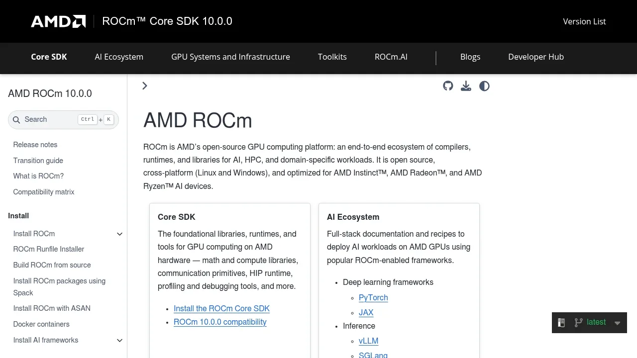This screenshot has width=637, height=358.
Task: Expand the sidebar with the chevron arrow
Action: (145, 86)
